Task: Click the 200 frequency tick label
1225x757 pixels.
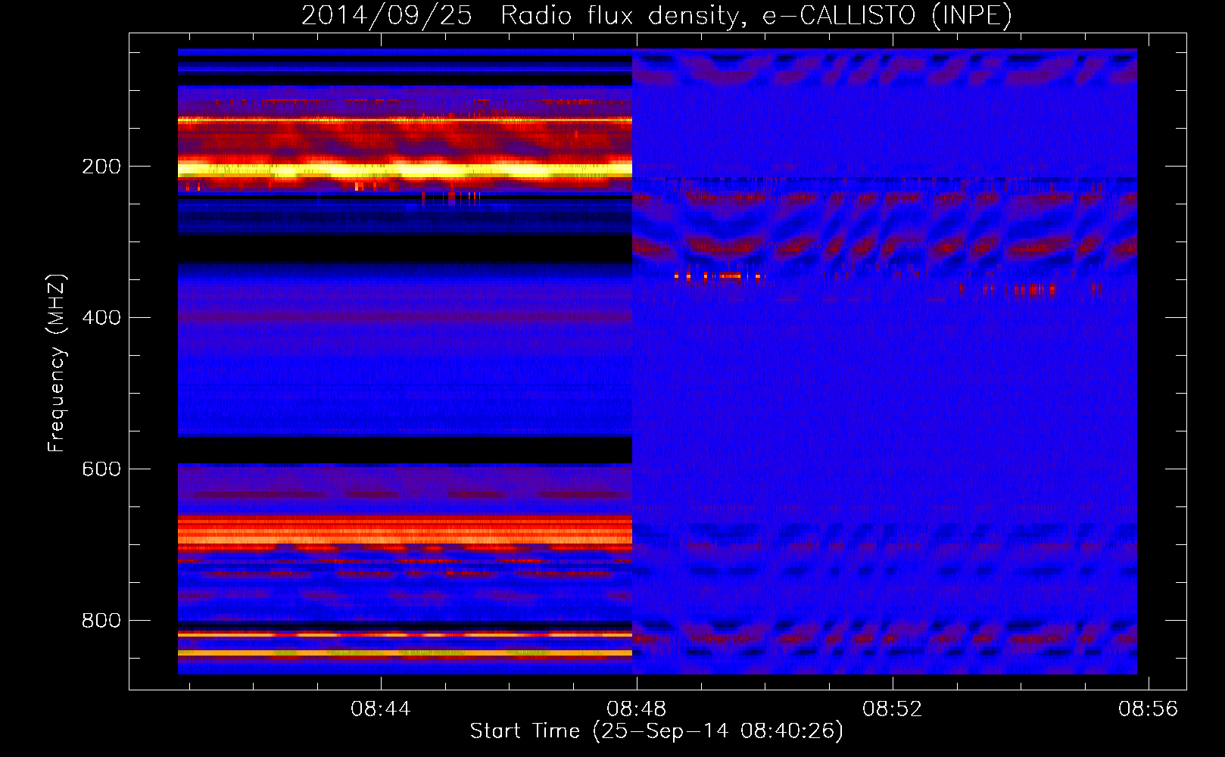Action: tap(101, 167)
